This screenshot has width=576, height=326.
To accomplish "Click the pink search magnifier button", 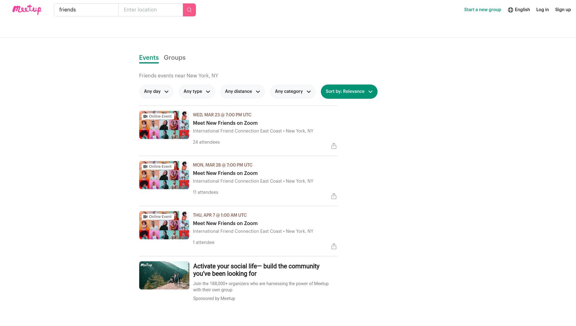I will pos(189,10).
